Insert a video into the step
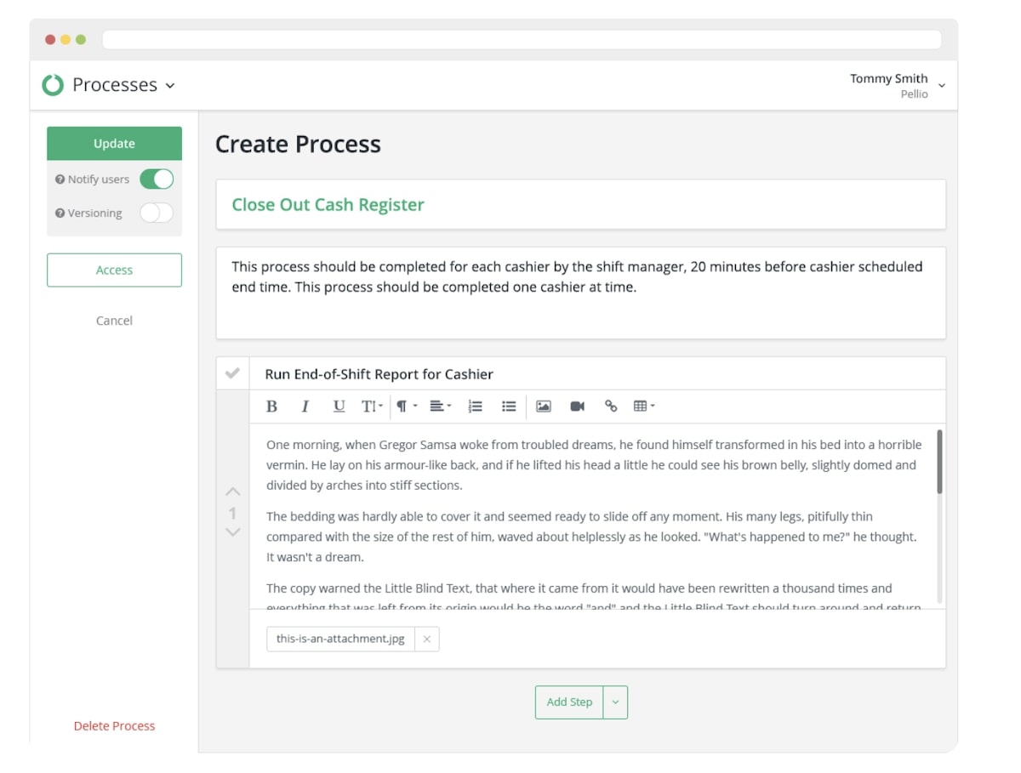Image resolution: width=1021 pixels, height=773 pixels. [577, 406]
